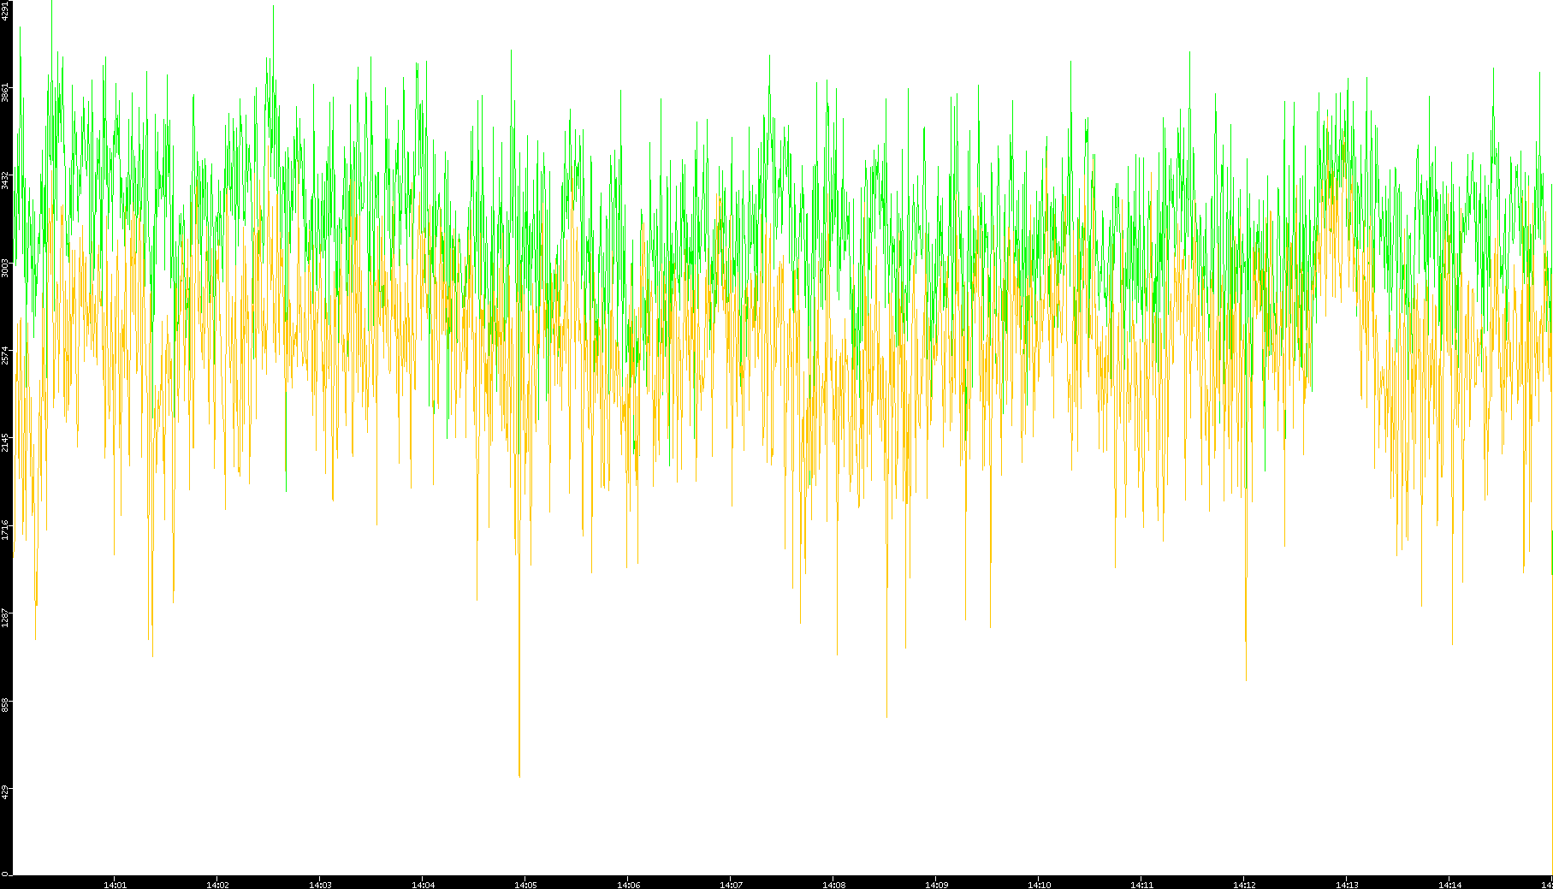The width and height of the screenshot is (1553, 889).
Task: Click the lowest orange spike tip near 14:05
Action: pos(519,775)
